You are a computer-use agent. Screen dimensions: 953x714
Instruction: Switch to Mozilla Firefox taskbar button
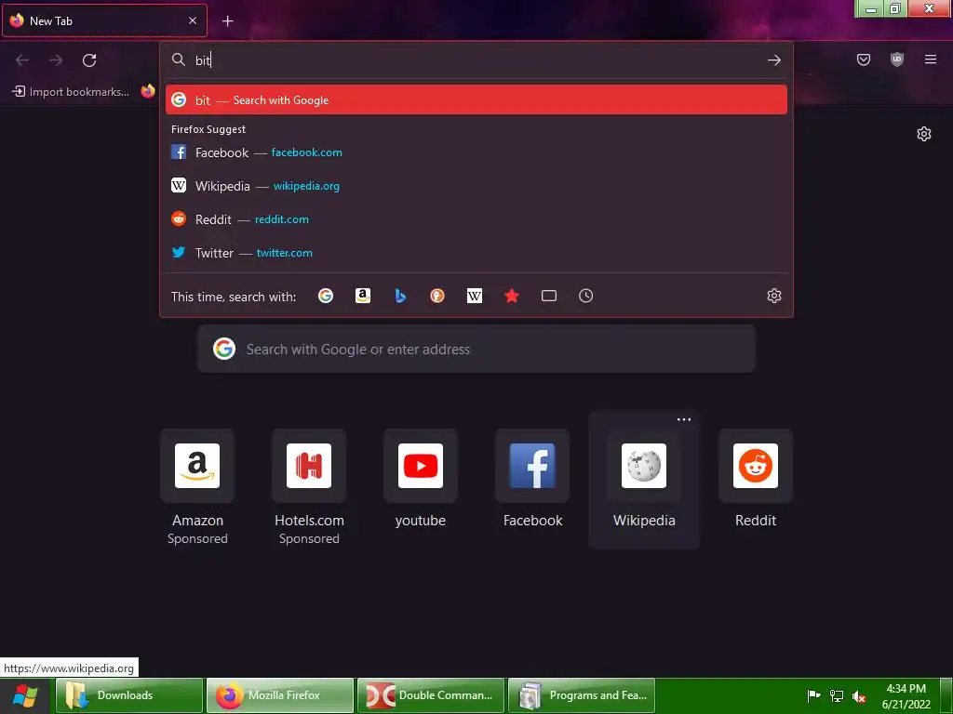pyautogui.click(x=280, y=695)
